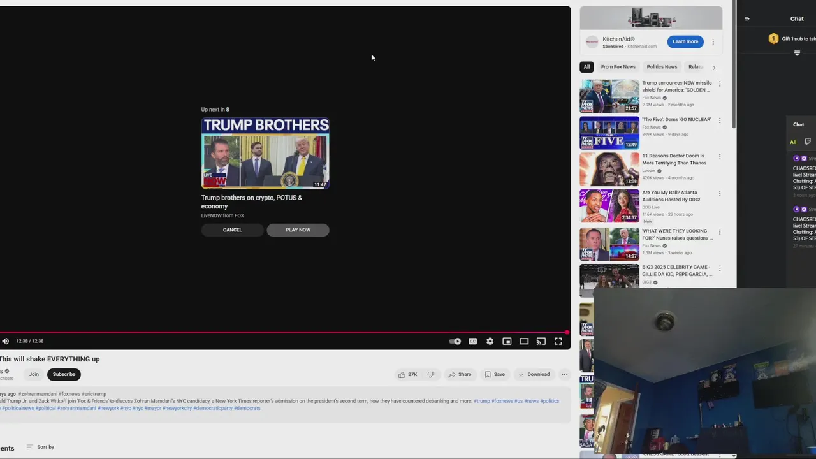The image size is (816, 459).
Task: Share the video
Action: click(x=460, y=374)
